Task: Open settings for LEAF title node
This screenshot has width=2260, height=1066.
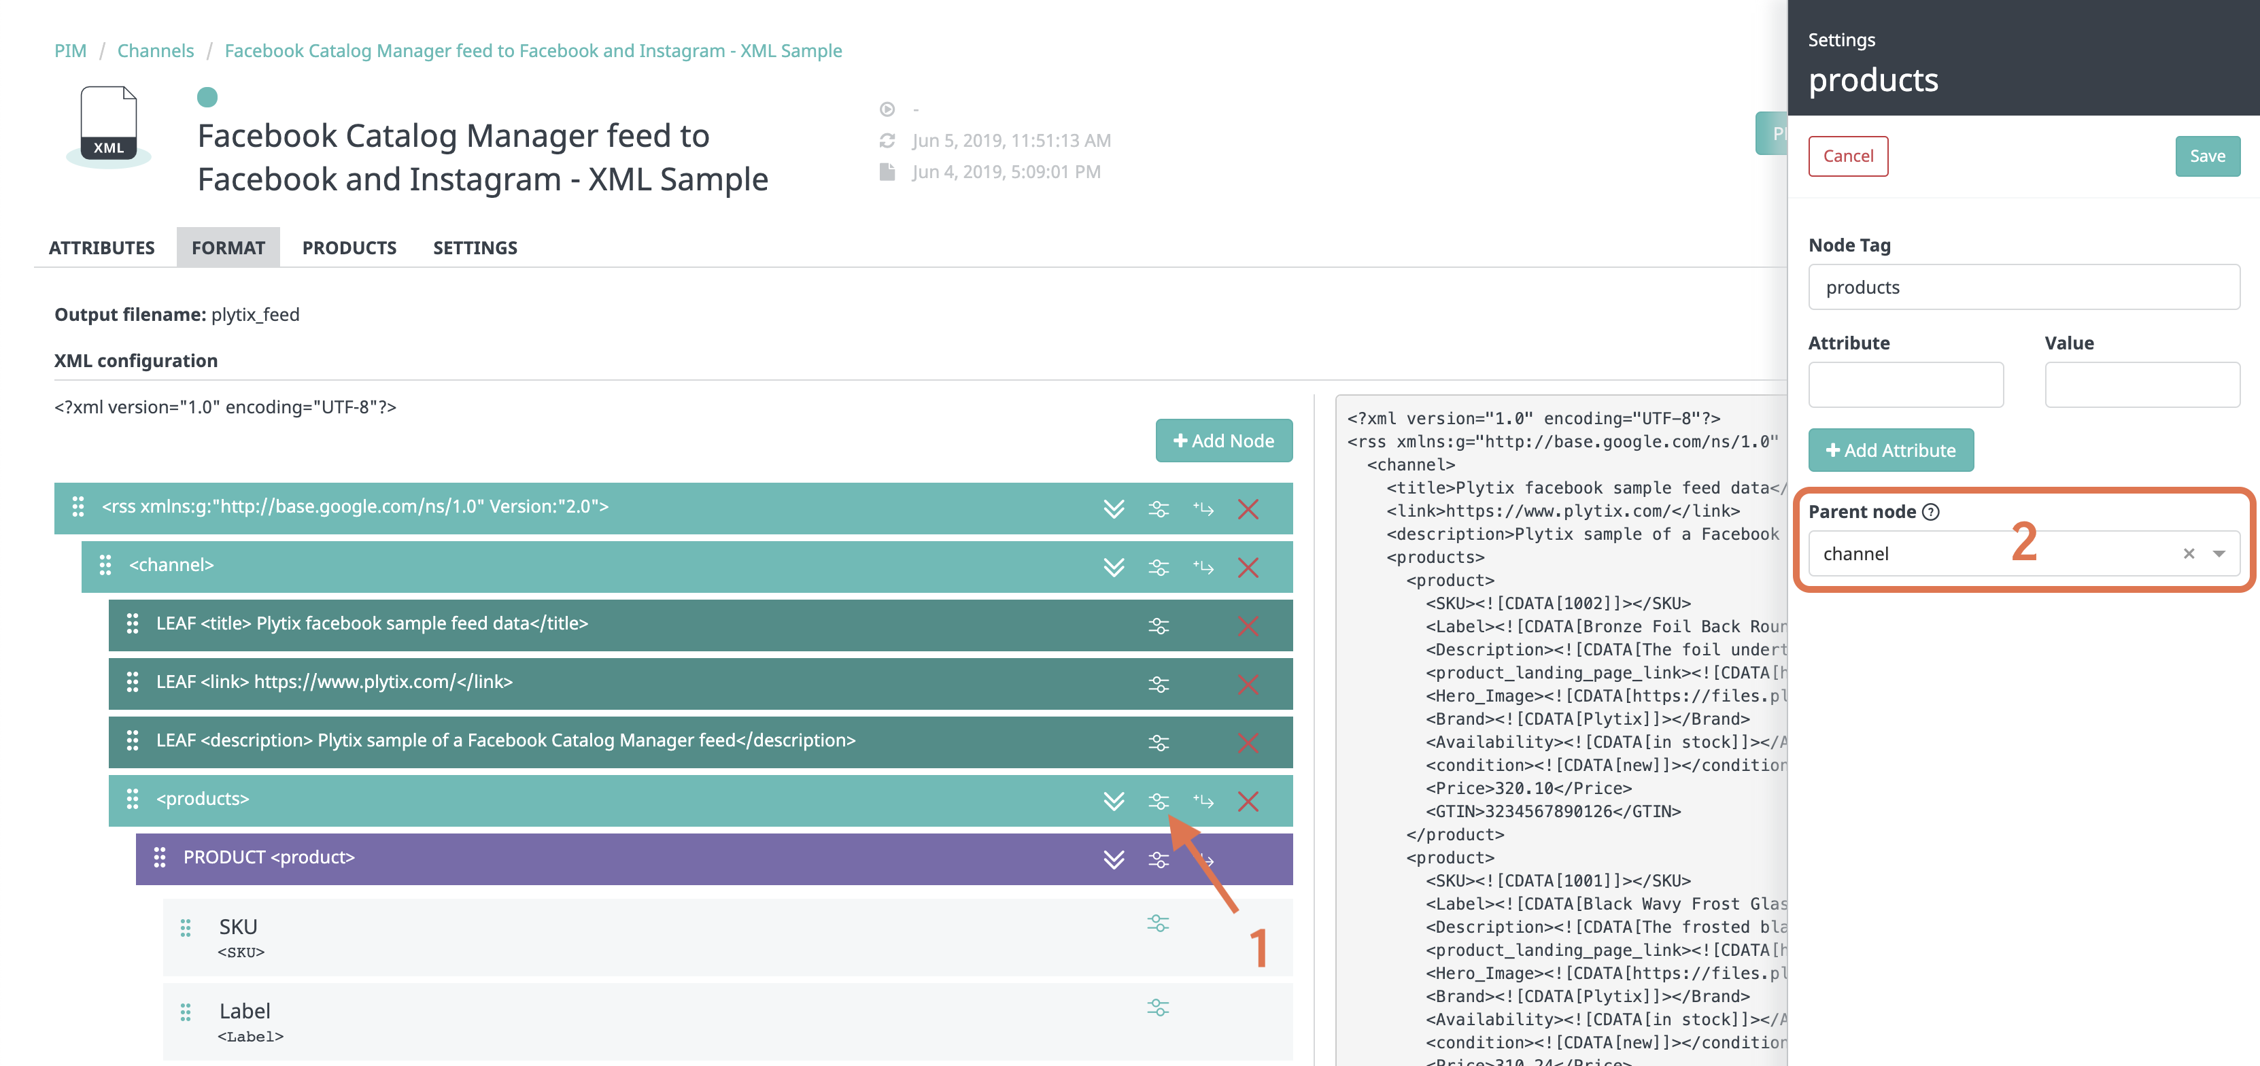Action: 1158,625
